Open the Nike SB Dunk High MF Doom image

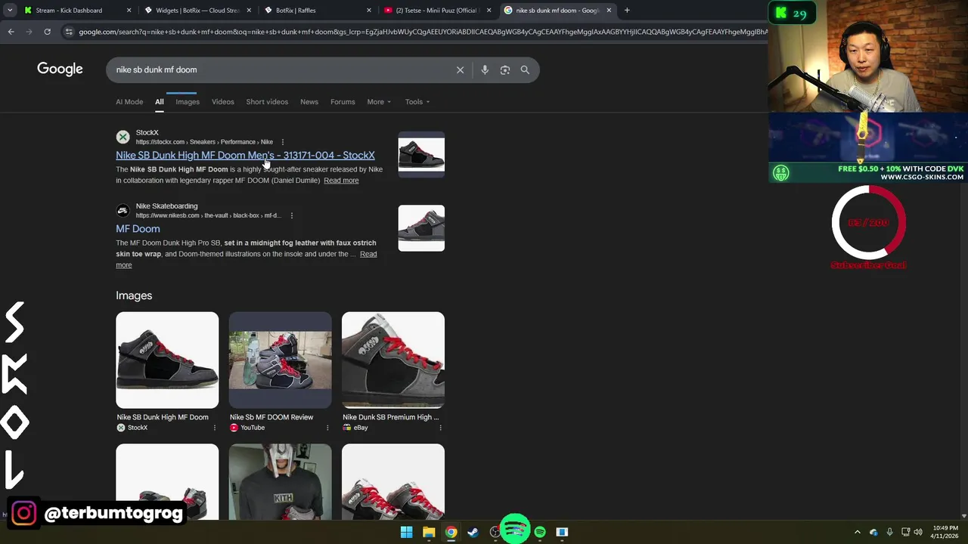pos(167,360)
